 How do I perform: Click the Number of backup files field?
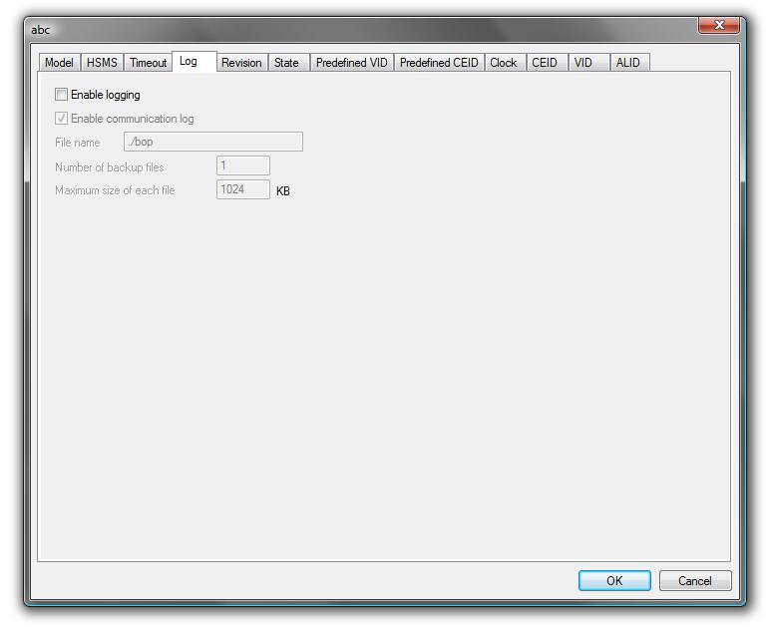pos(242,166)
